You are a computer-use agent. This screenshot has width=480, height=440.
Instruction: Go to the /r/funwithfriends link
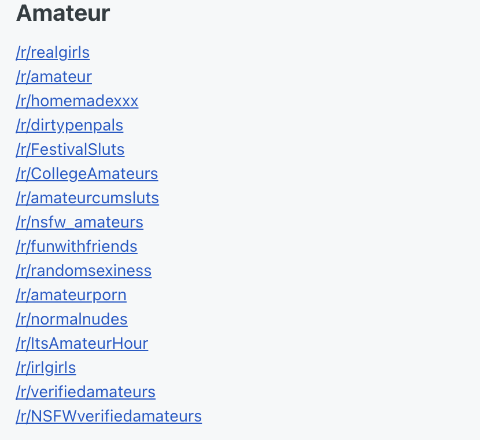(x=76, y=247)
